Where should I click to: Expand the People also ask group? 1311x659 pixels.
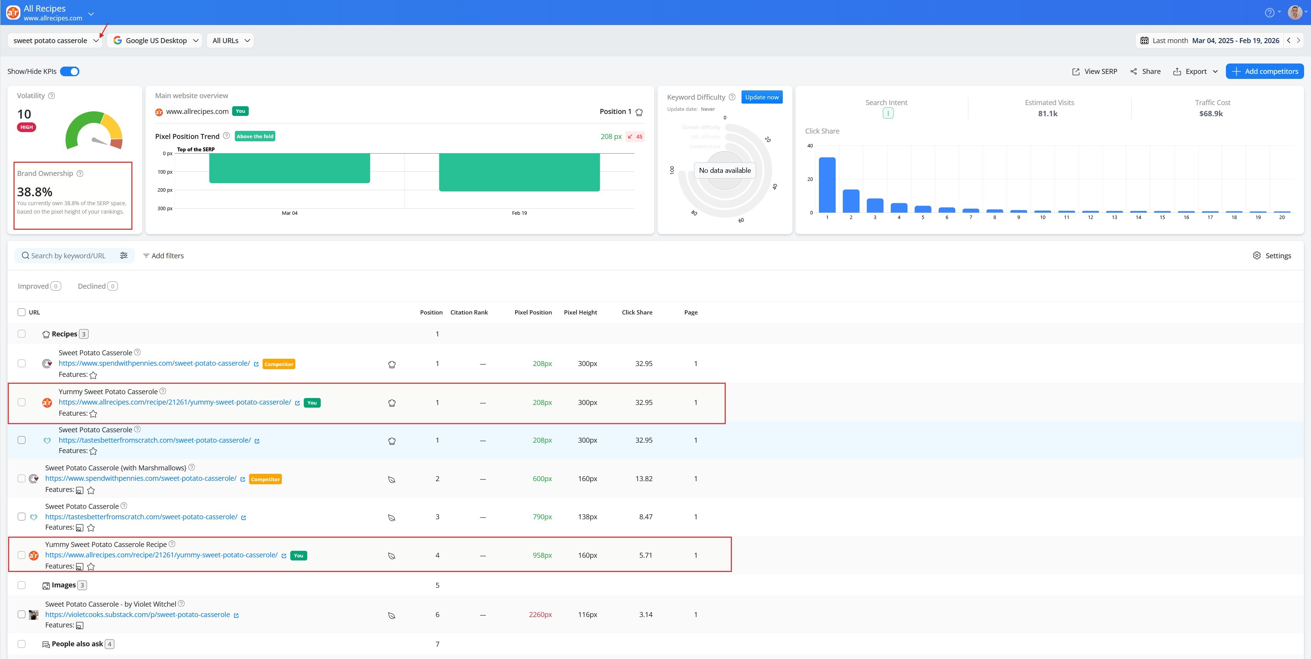78,644
